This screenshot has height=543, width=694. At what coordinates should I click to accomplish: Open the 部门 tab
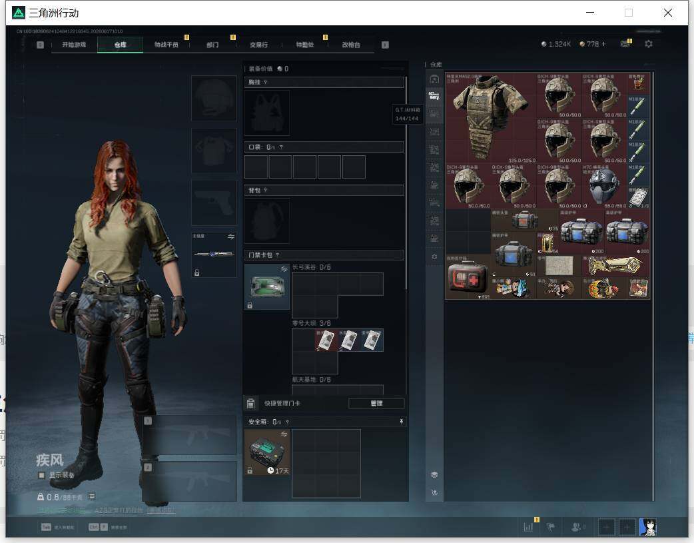[x=212, y=45]
